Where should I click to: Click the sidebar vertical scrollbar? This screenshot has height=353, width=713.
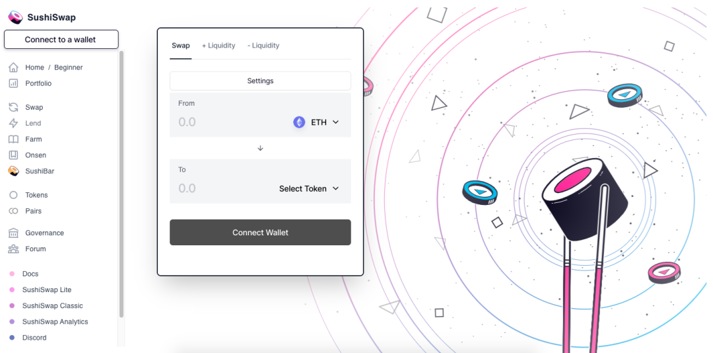click(x=121, y=184)
